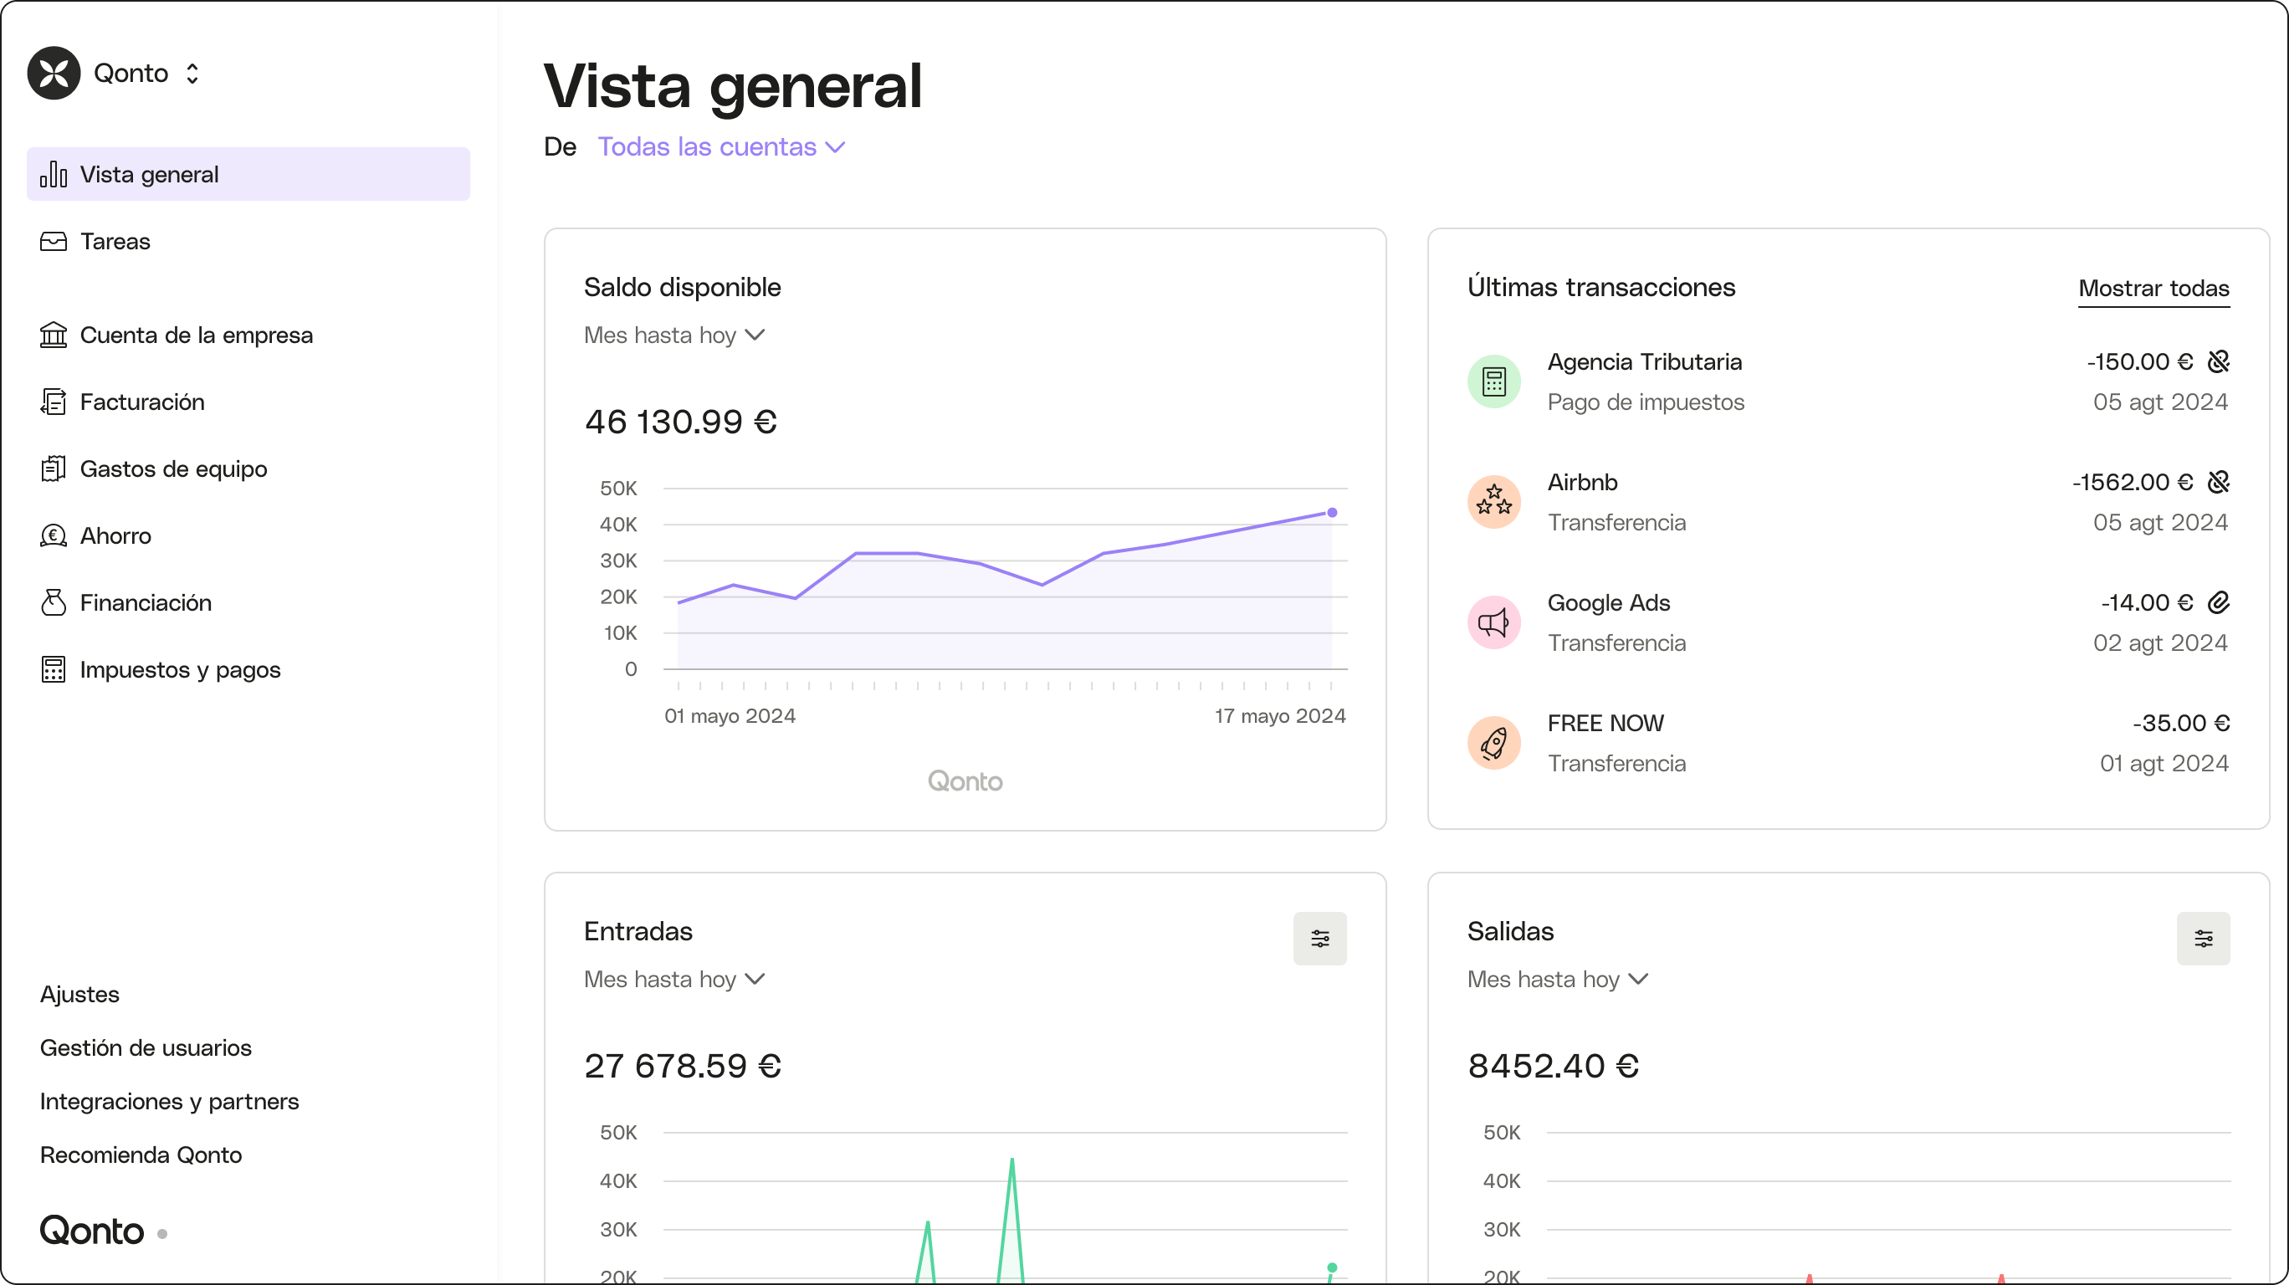
Task: Click the Qonto wordmark at sidebar bottom
Action: (91, 1231)
